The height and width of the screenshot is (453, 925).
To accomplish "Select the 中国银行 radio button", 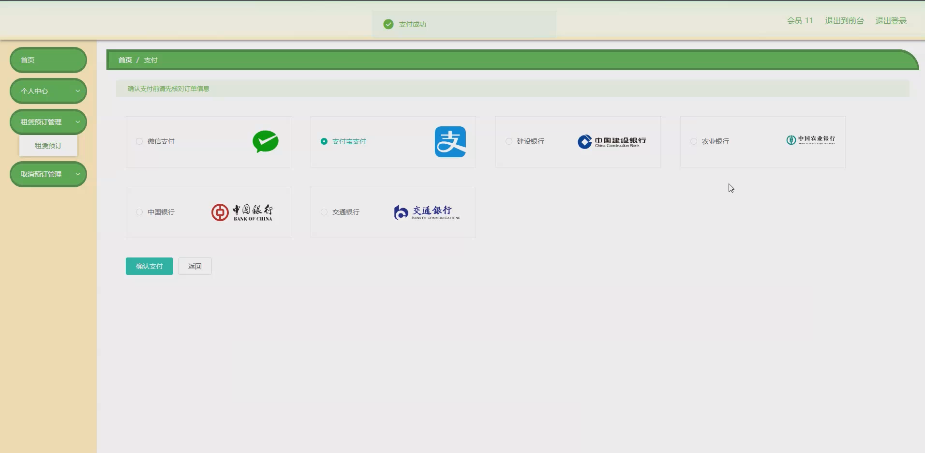I will tap(139, 212).
